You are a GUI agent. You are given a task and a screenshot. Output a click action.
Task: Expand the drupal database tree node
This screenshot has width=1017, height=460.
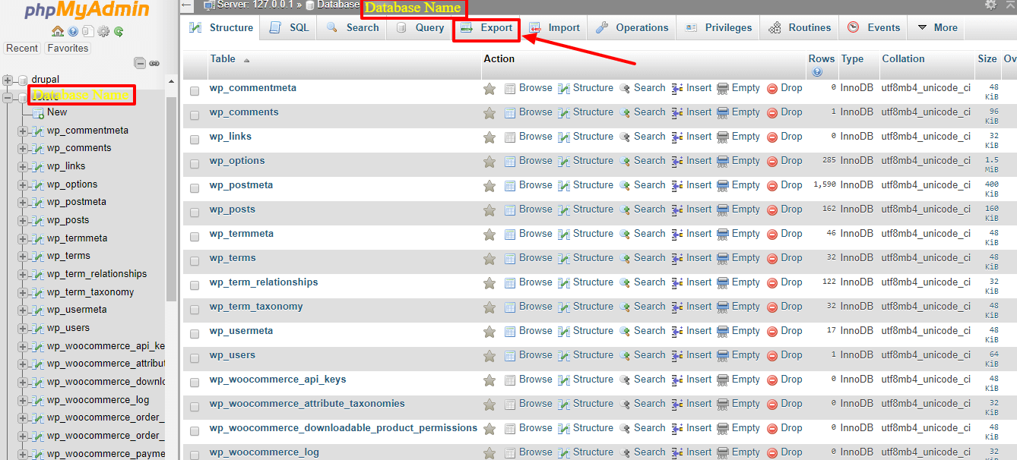point(8,80)
